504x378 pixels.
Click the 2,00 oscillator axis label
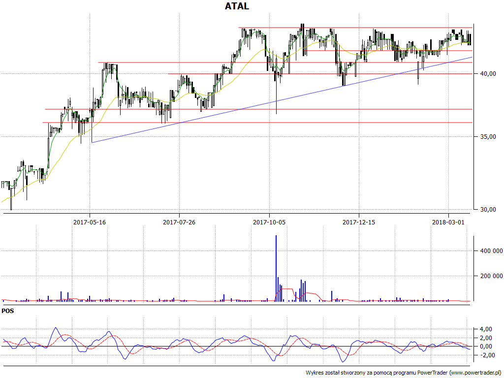pos(486,338)
